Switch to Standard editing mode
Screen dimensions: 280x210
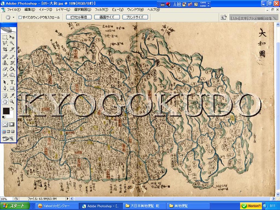coord(5,124)
